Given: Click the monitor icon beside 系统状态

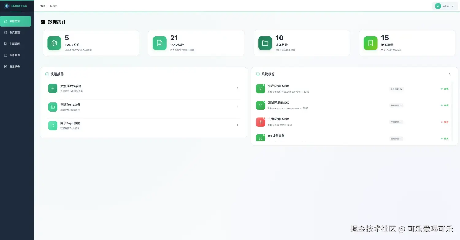Looking at the screenshot, I should tap(258, 74).
